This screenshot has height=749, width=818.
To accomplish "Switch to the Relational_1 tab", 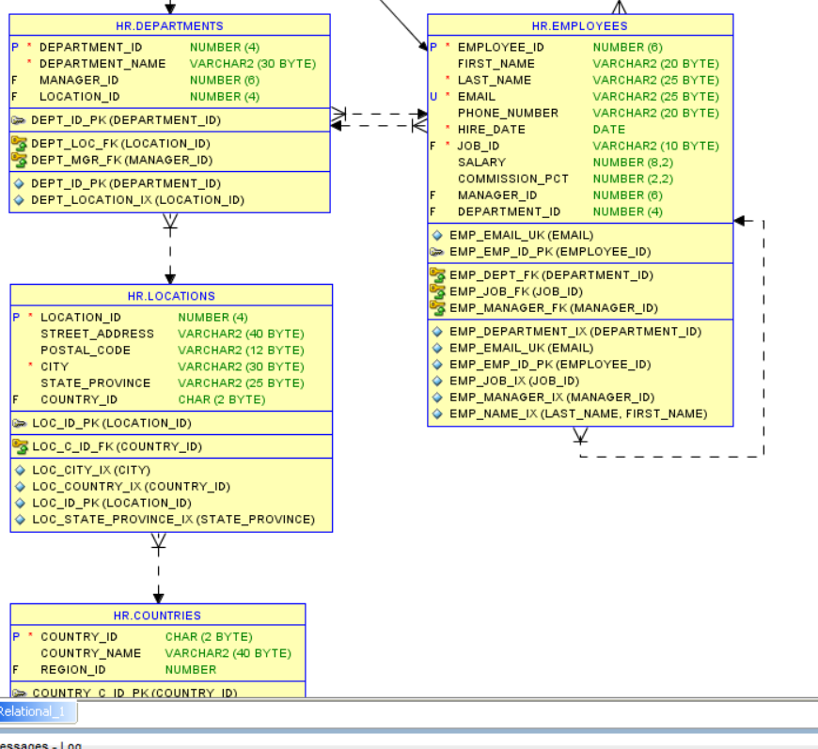I will tap(34, 711).
